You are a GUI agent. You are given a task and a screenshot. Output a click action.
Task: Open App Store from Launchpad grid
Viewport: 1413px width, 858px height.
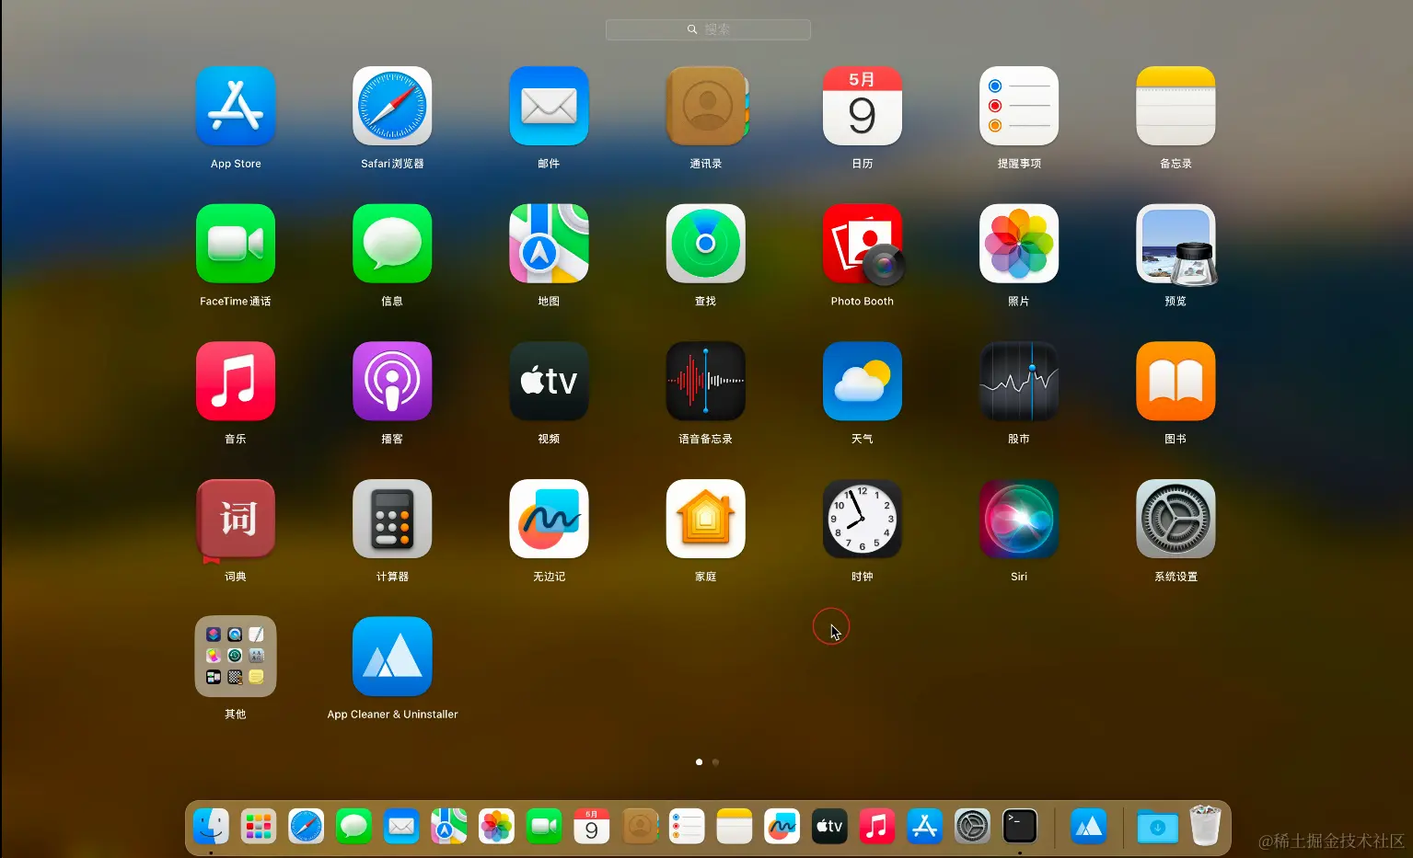(x=236, y=106)
